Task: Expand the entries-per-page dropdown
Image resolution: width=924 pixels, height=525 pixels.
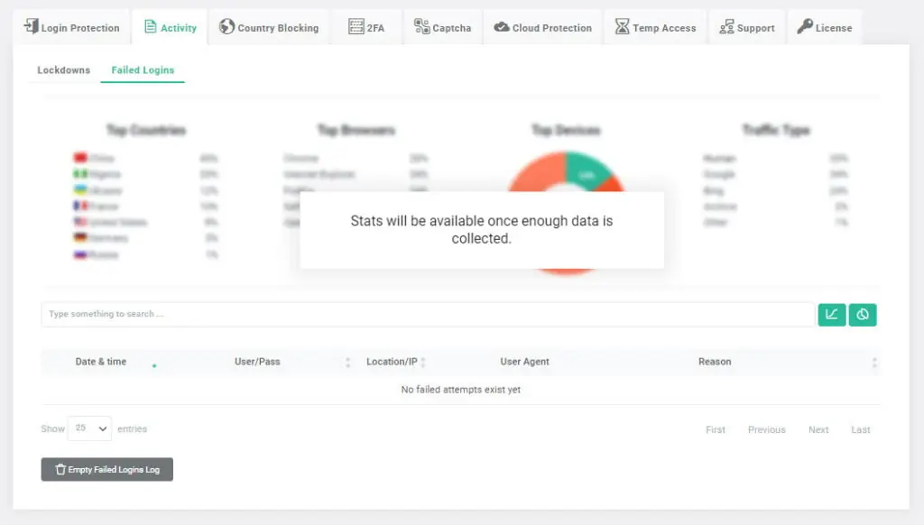Action: point(89,428)
